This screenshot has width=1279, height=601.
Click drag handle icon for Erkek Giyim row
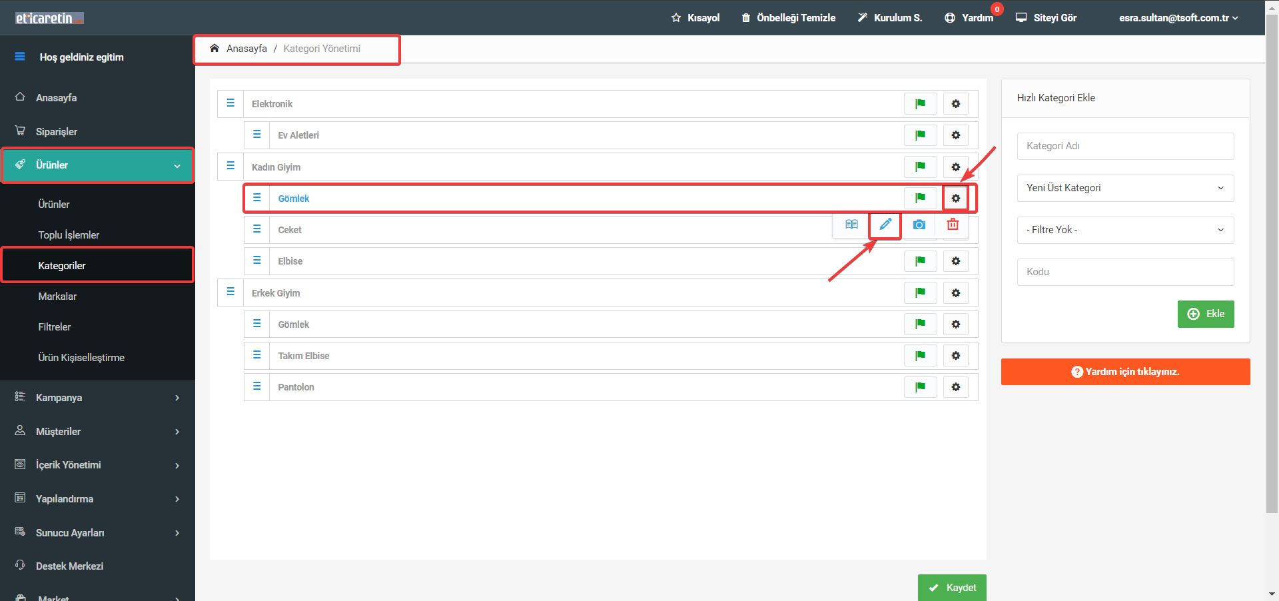click(230, 292)
